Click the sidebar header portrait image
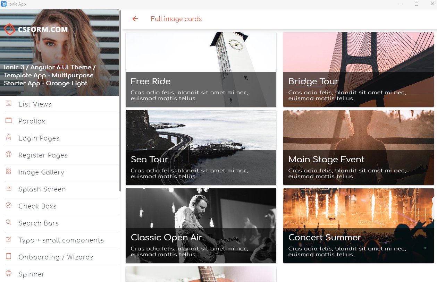 pos(59,52)
